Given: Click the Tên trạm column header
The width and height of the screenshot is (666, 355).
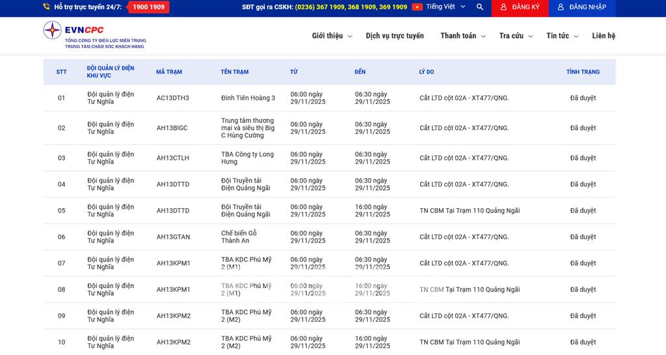Looking at the screenshot, I should coord(234,72).
